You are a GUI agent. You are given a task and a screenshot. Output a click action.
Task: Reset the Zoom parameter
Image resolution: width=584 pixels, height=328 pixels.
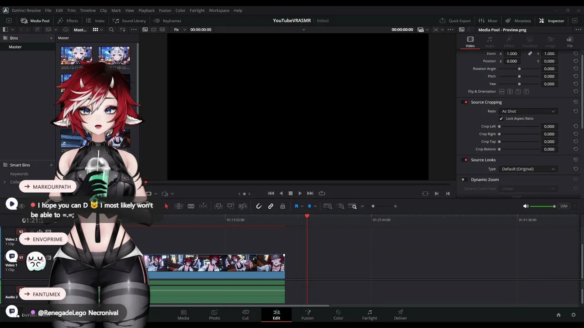pos(576,54)
